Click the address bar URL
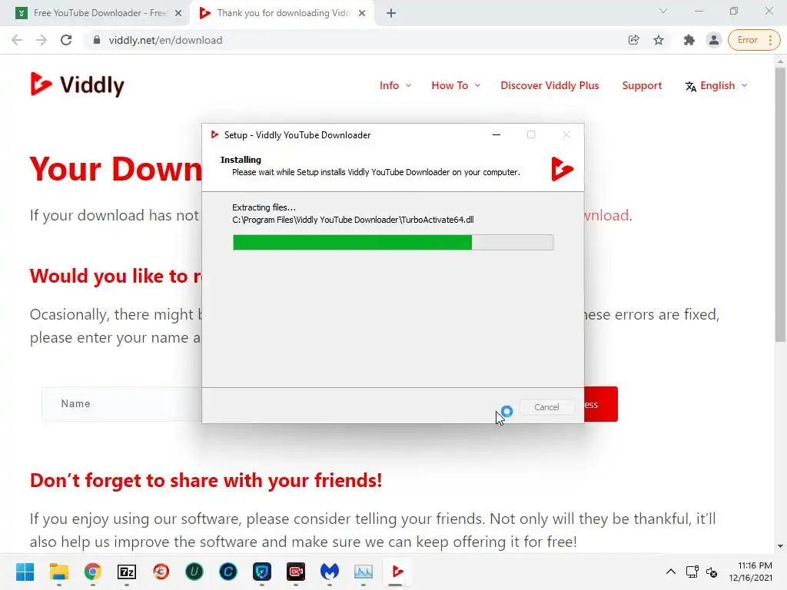This screenshot has height=590, width=787. point(165,40)
